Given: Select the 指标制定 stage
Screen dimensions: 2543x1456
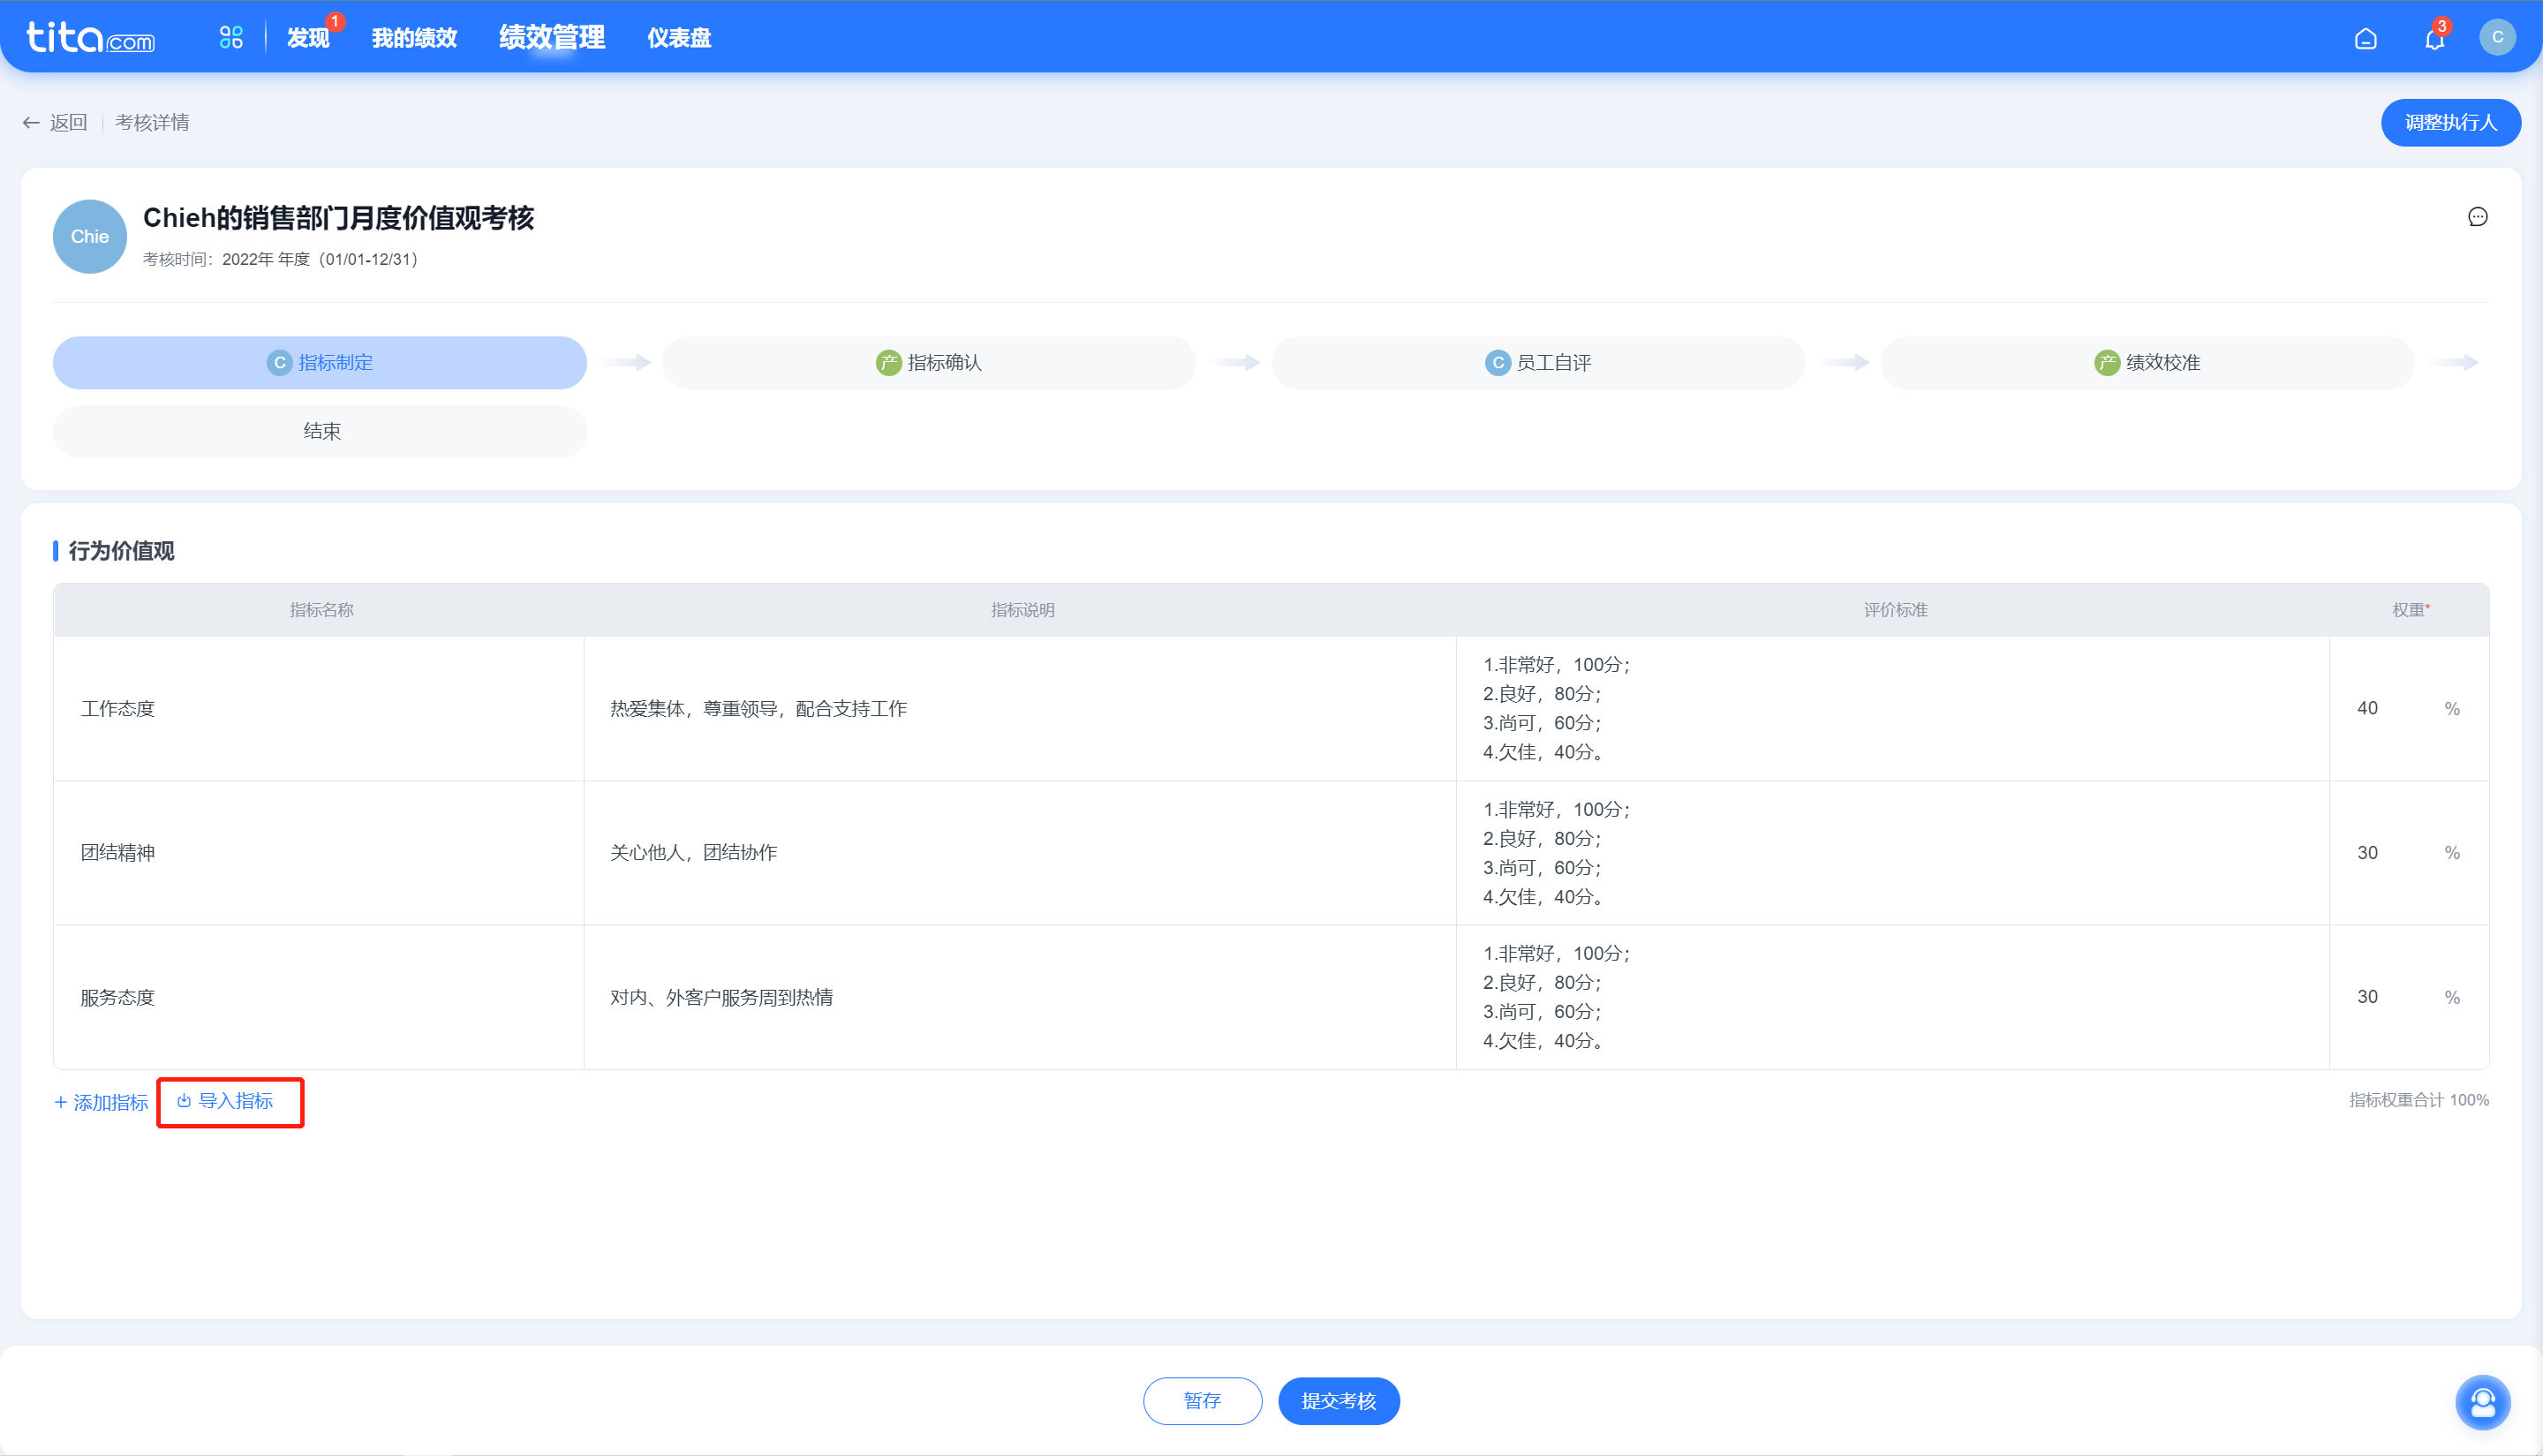Looking at the screenshot, I should point(320,362).
